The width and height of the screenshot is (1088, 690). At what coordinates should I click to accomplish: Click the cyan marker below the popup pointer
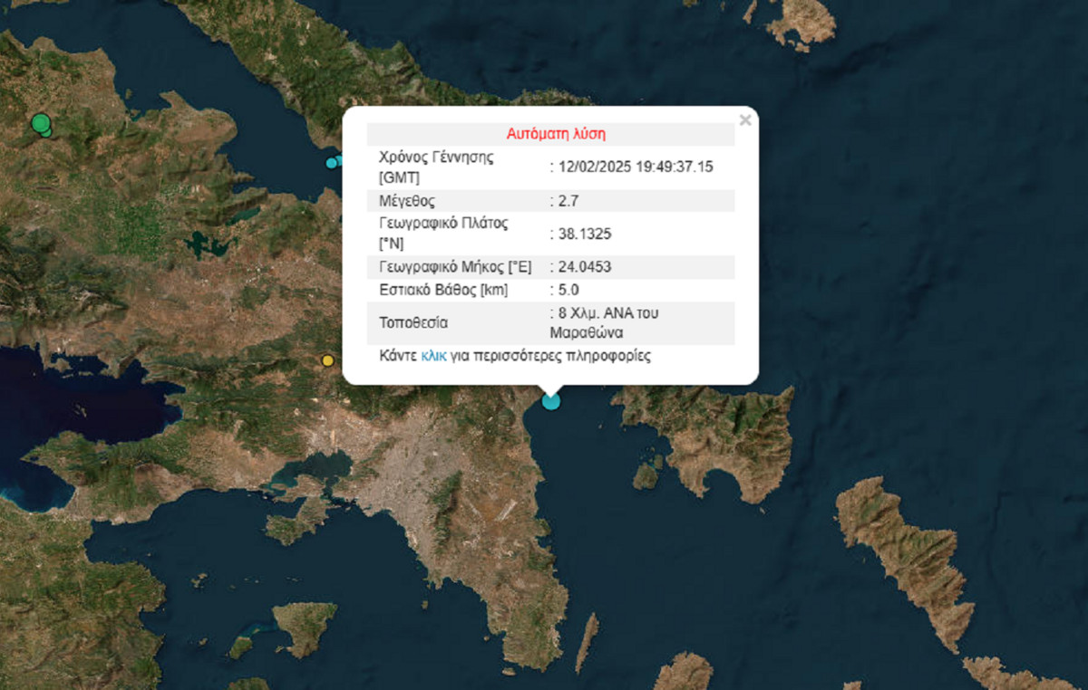[550, 400]
